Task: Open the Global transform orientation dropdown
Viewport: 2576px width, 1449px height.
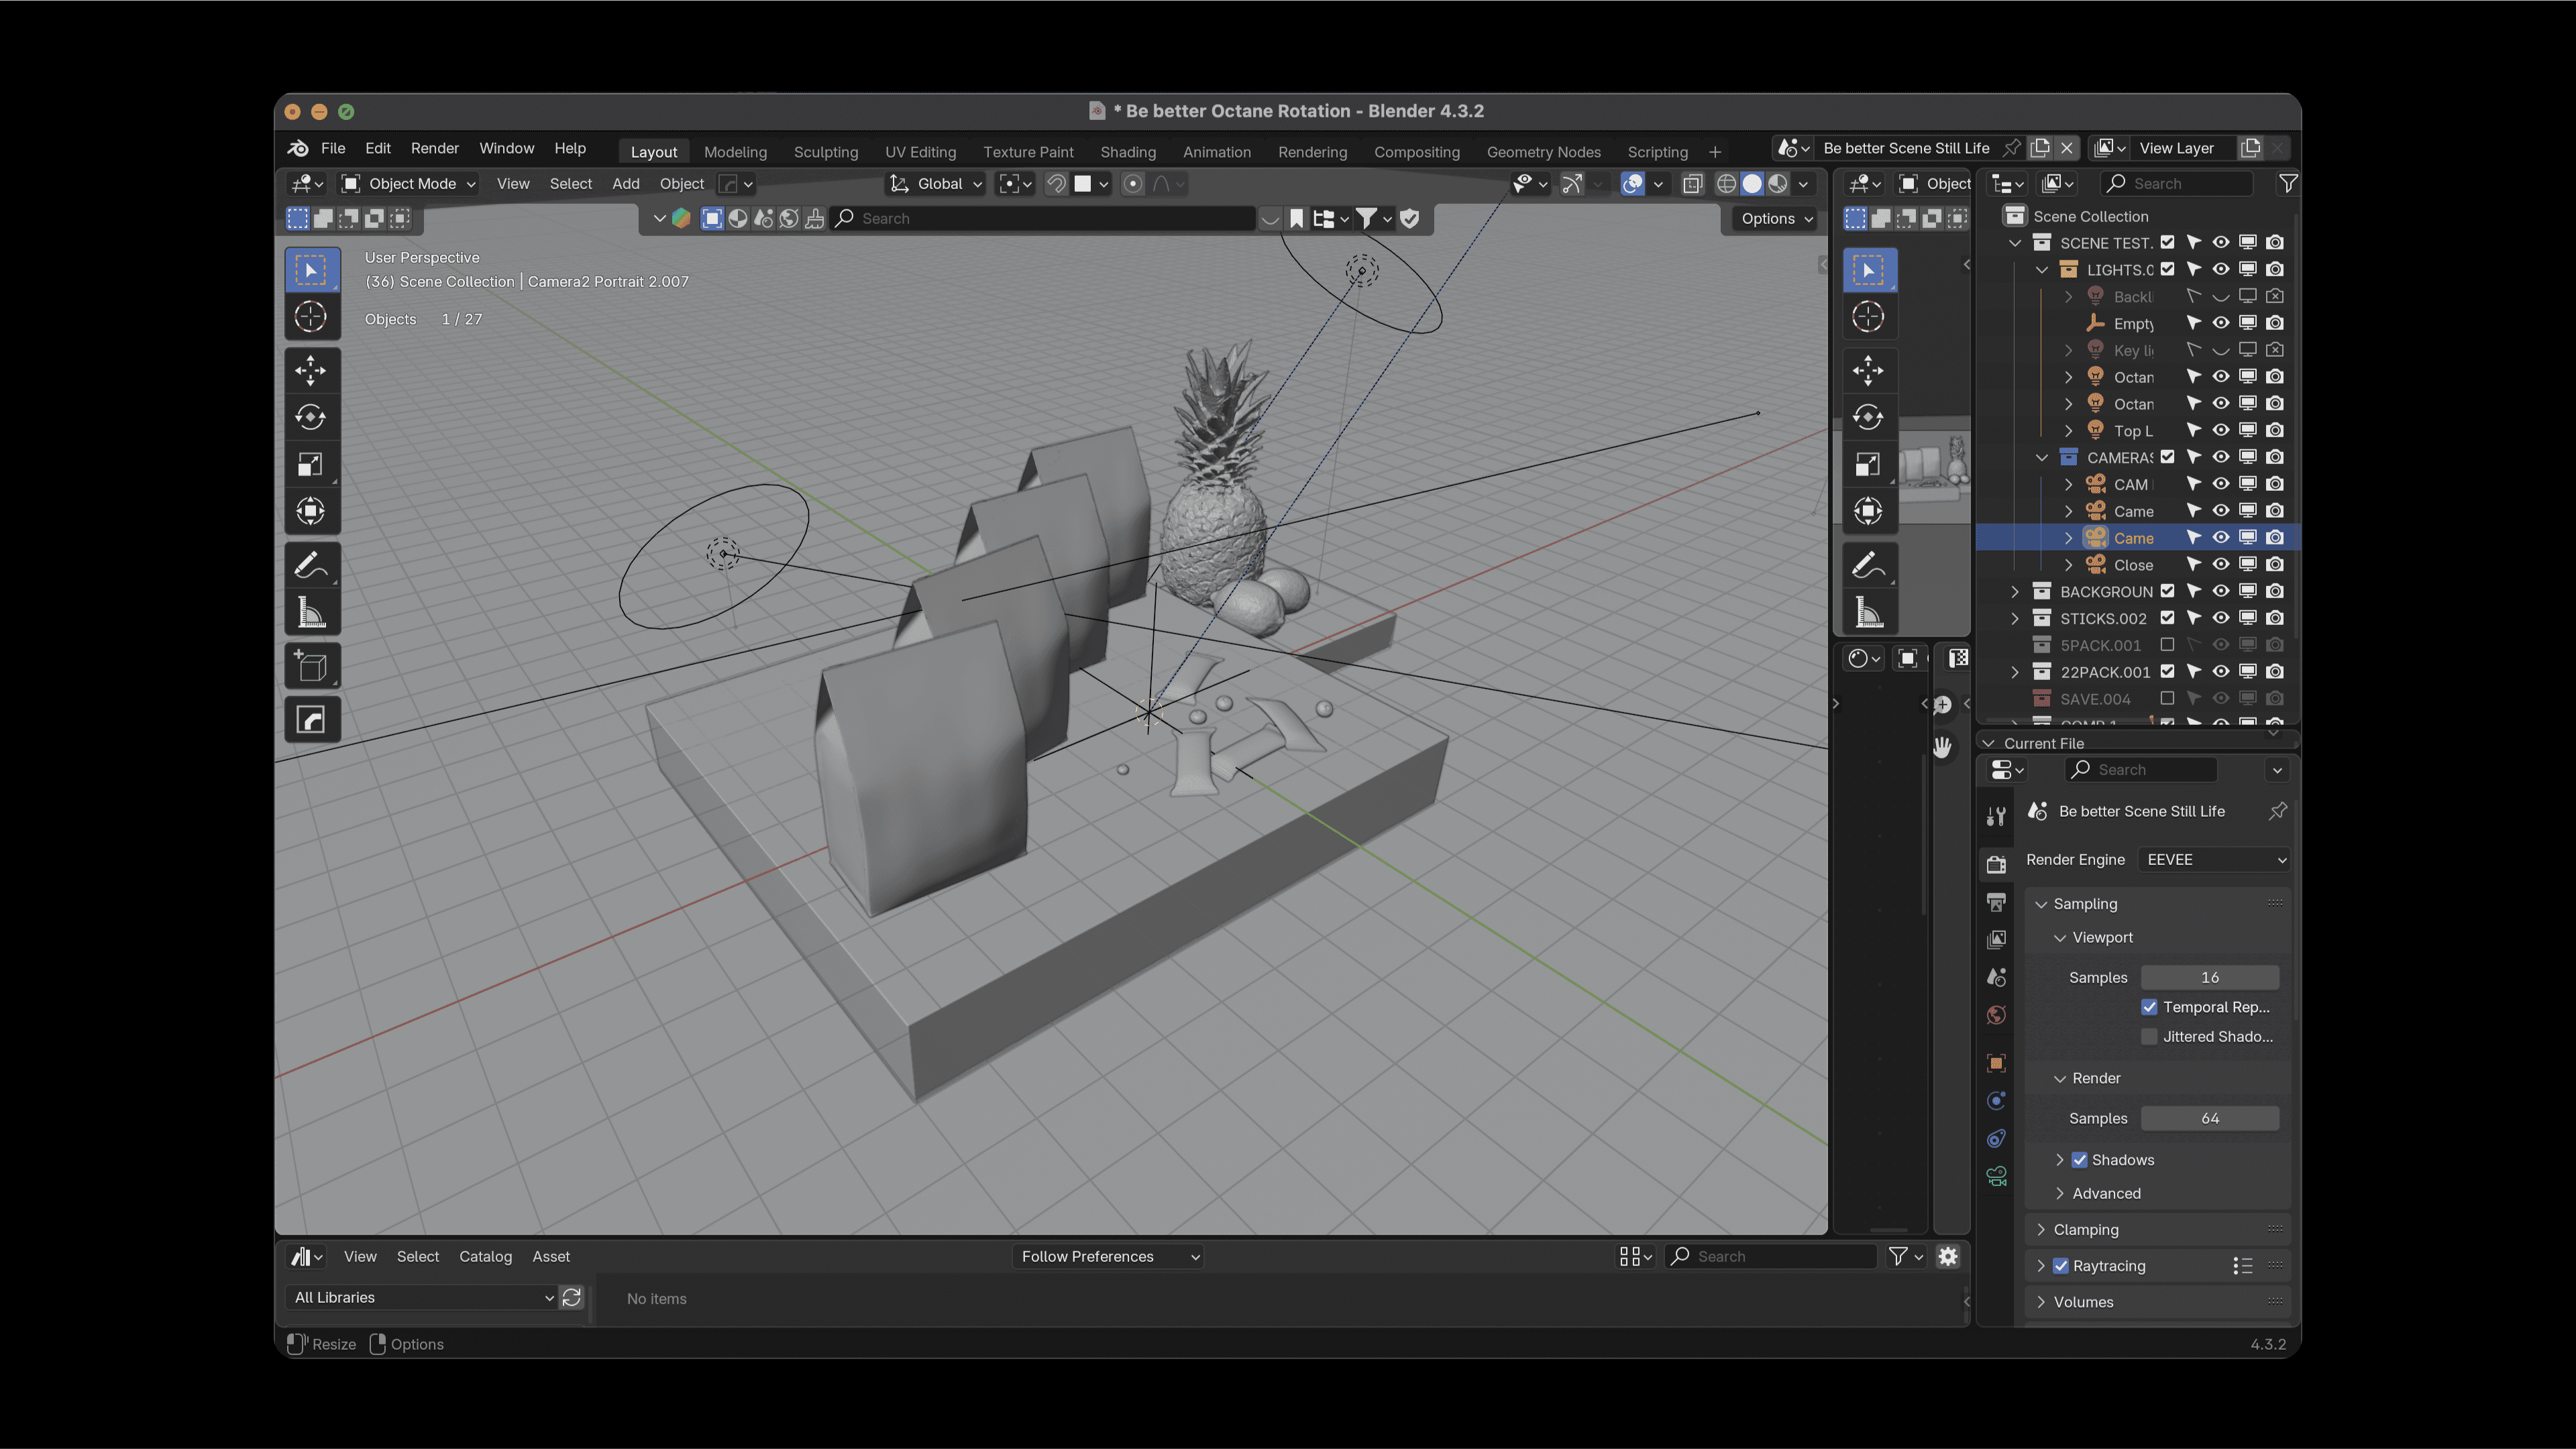Action: click(x=937, y=184)
